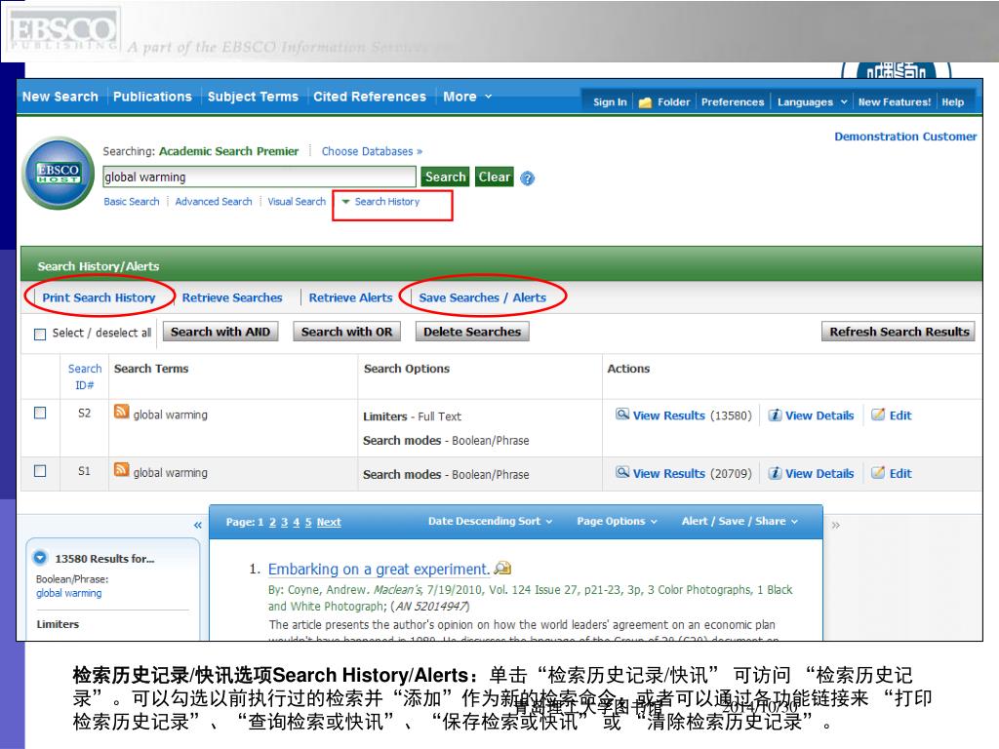Click Print Search History link
The height and width of the screenshot is (749, 999).
click(x=99, y=297)
